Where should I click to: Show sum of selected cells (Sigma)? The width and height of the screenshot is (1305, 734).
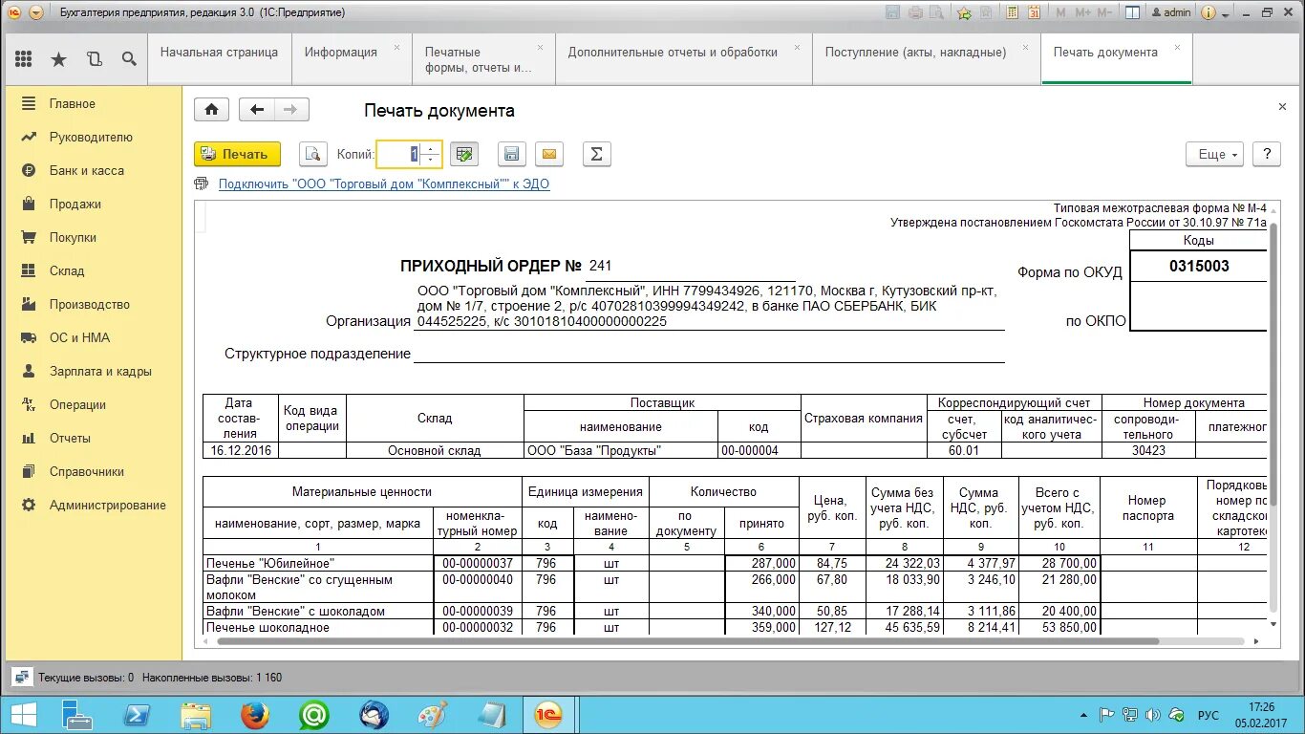click(596, 154)
